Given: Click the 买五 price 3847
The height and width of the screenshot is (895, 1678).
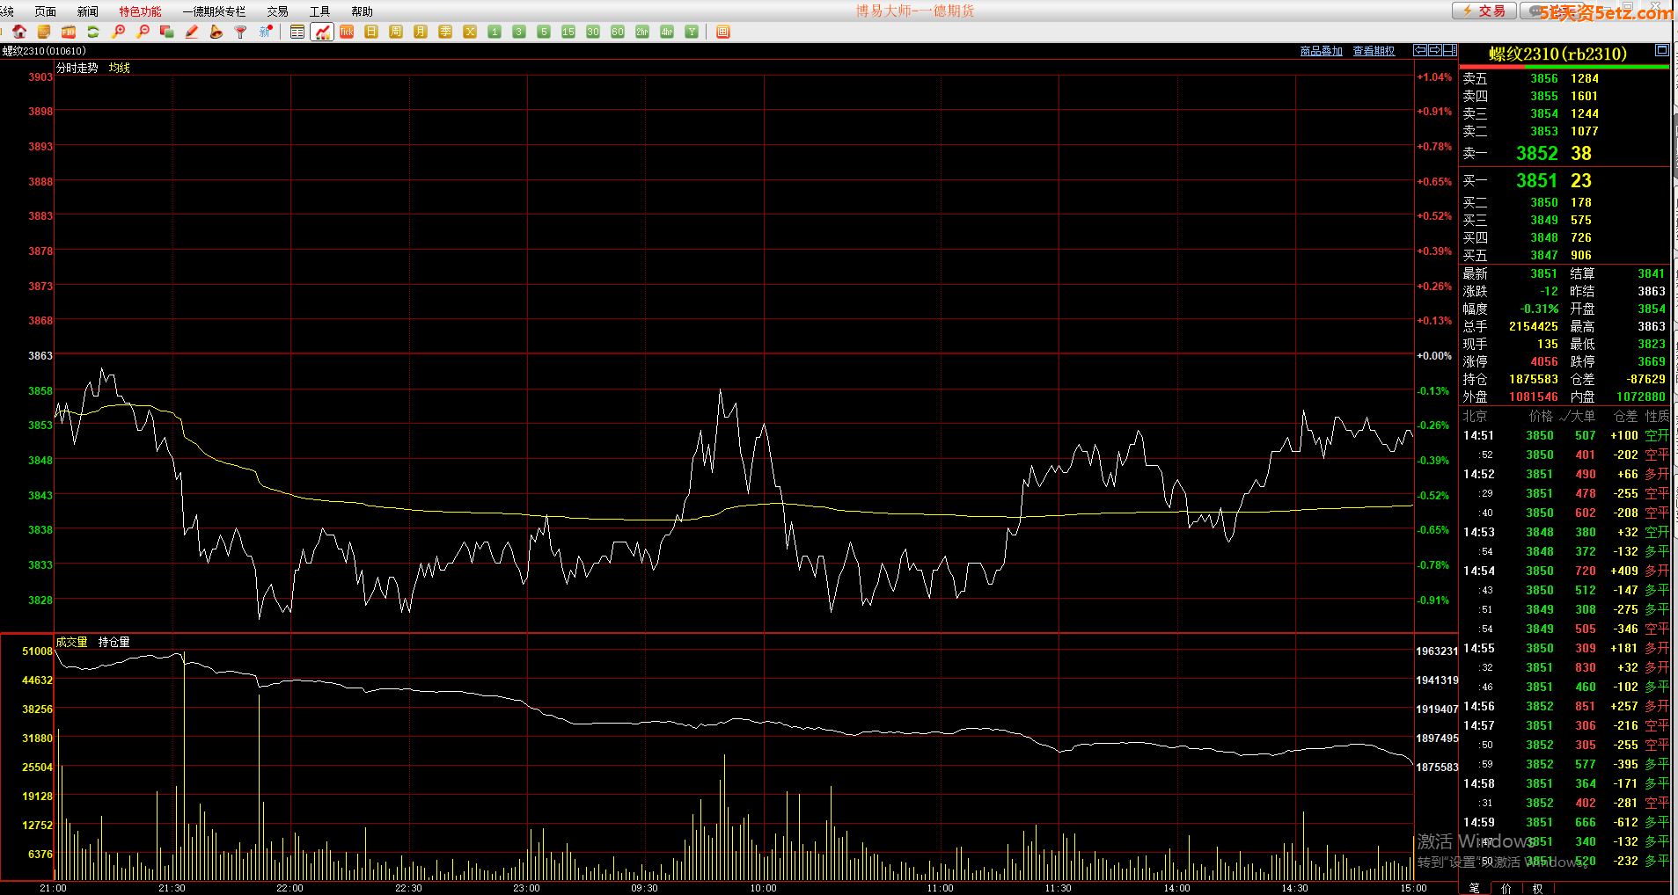Looking at the screenshot, I should click(x=1543, y=255).
